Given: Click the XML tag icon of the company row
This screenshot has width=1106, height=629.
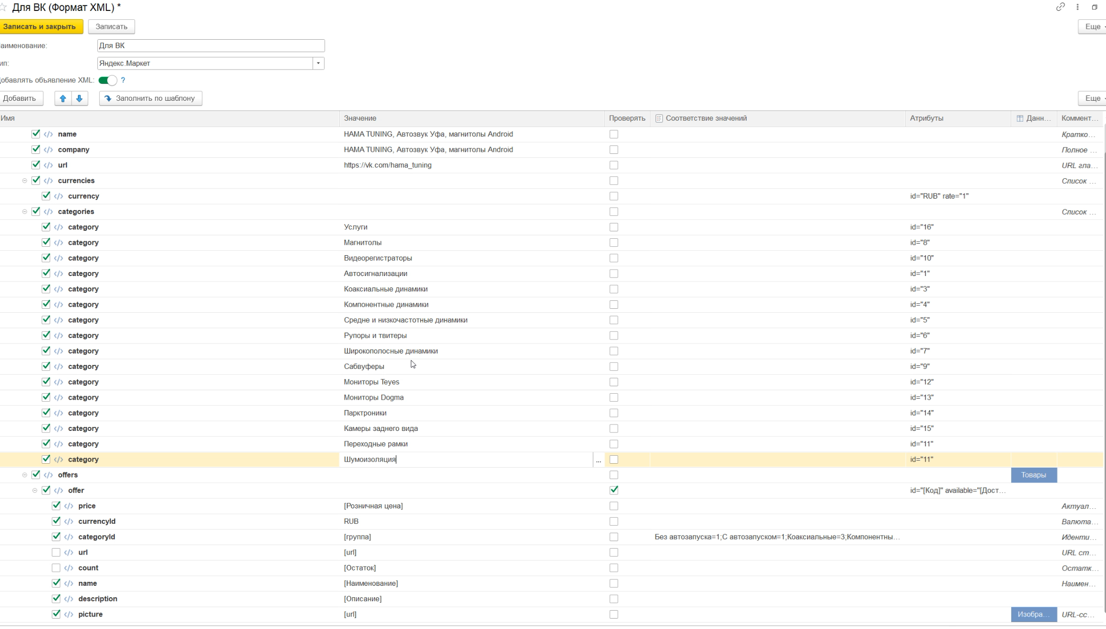Looking at the screenshot, I should (48, 149).
